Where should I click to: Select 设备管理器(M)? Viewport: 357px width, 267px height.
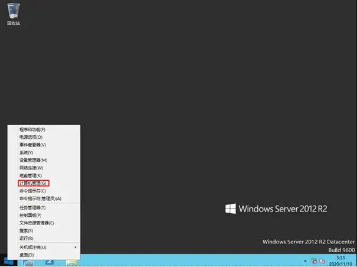44,160
